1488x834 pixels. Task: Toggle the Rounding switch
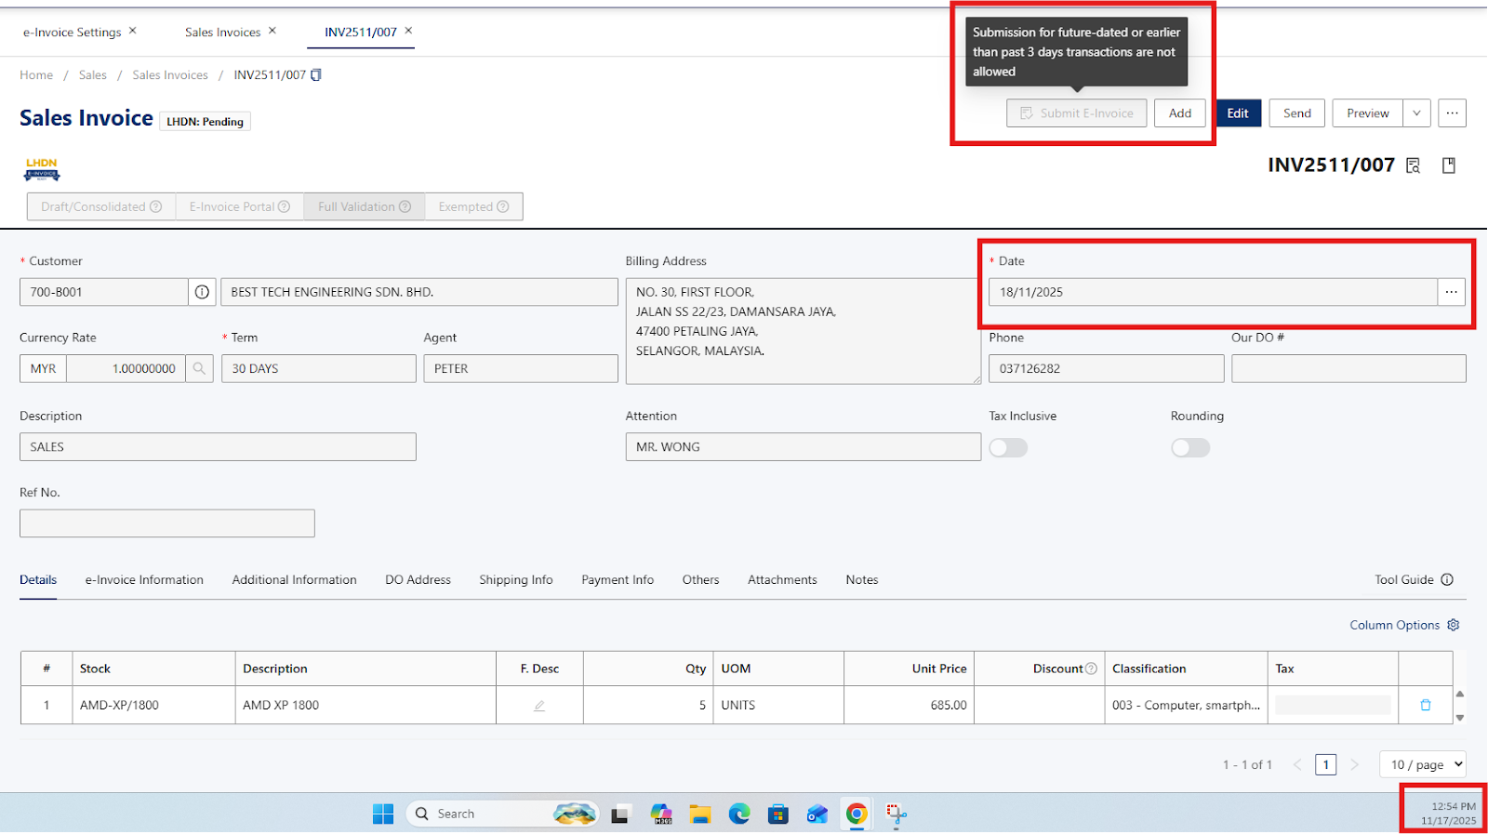(1190, 448)
